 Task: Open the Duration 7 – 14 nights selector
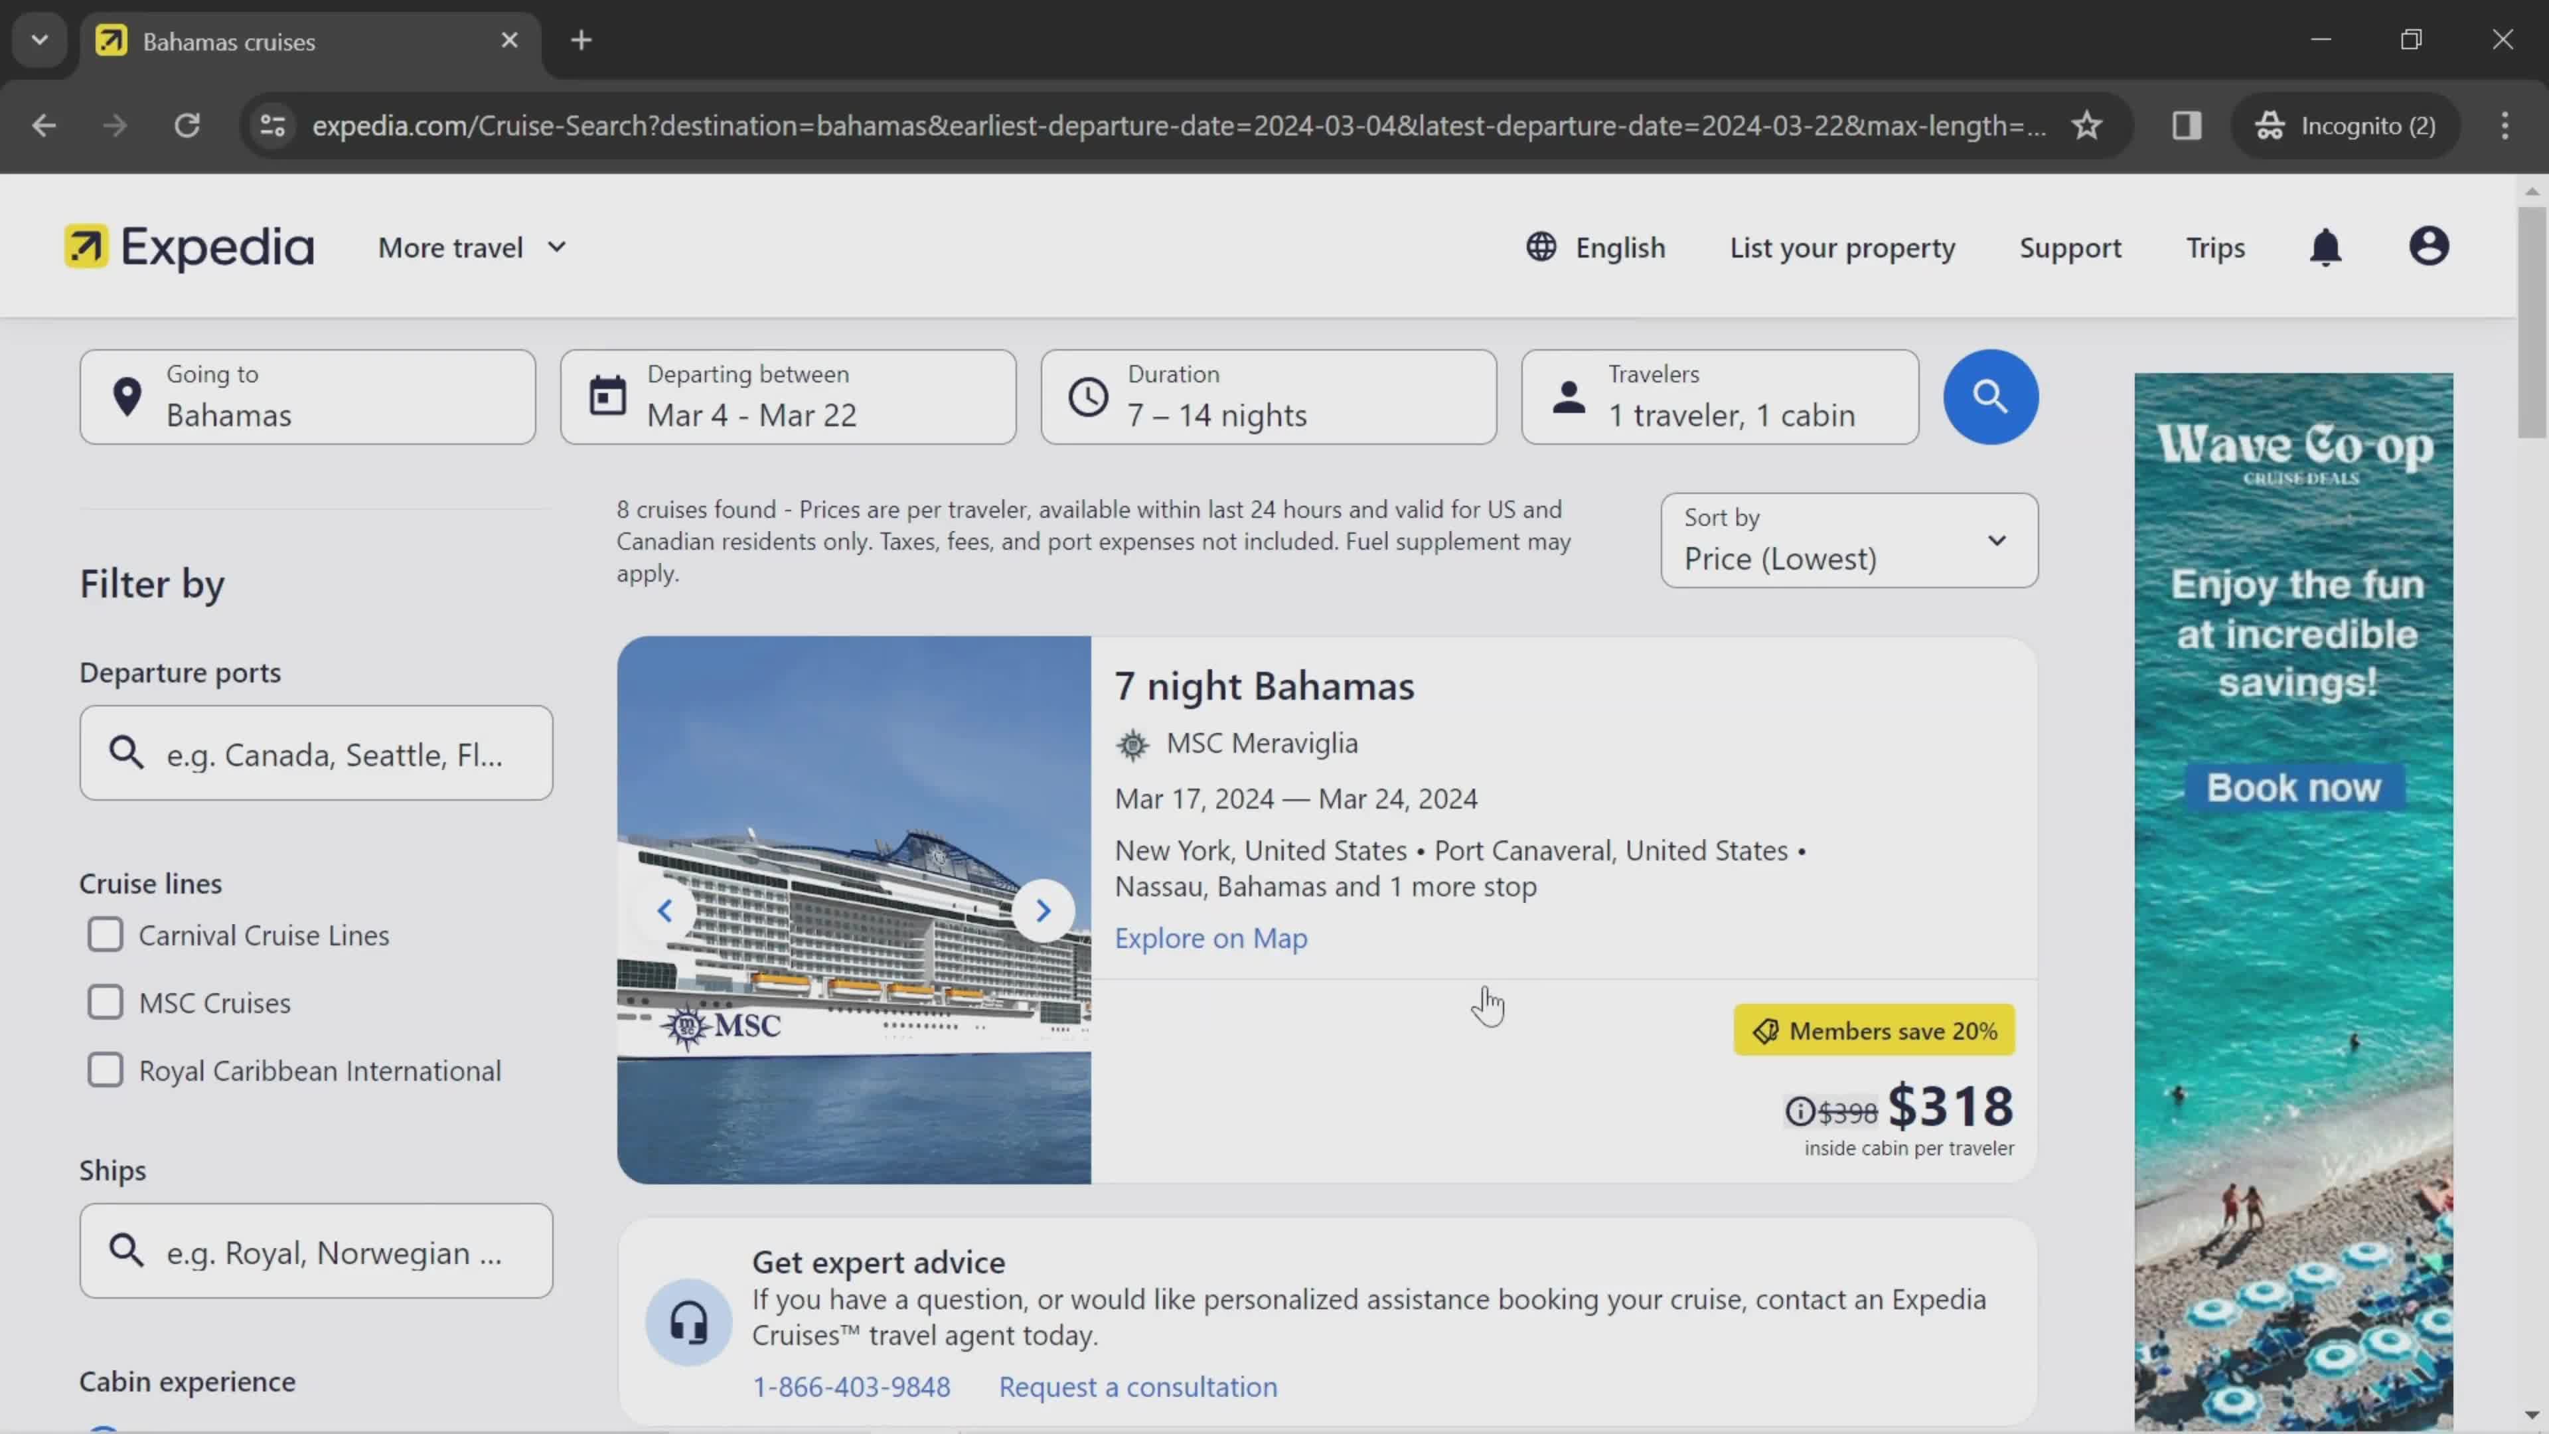(x=1269, y=397)
